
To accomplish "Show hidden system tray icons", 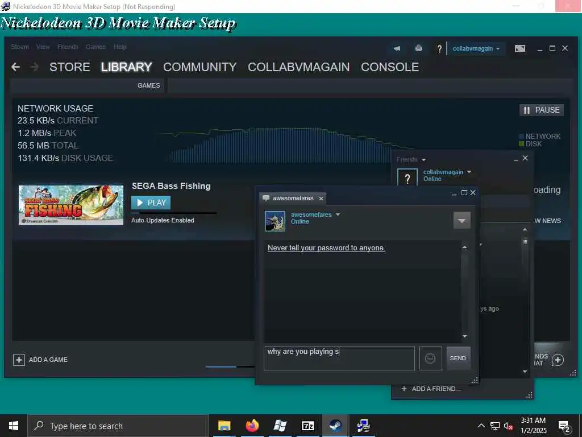I will pyautogui.click(x=481, y=426).
